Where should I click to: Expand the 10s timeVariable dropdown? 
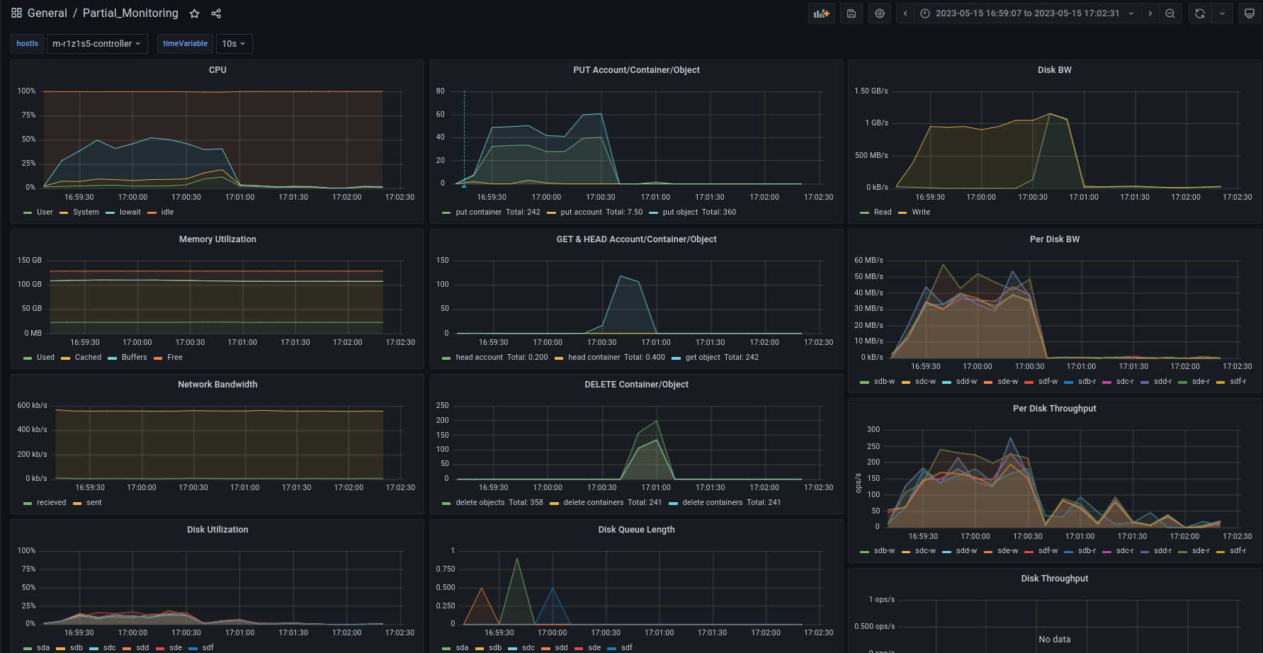(x=234, y=44)
